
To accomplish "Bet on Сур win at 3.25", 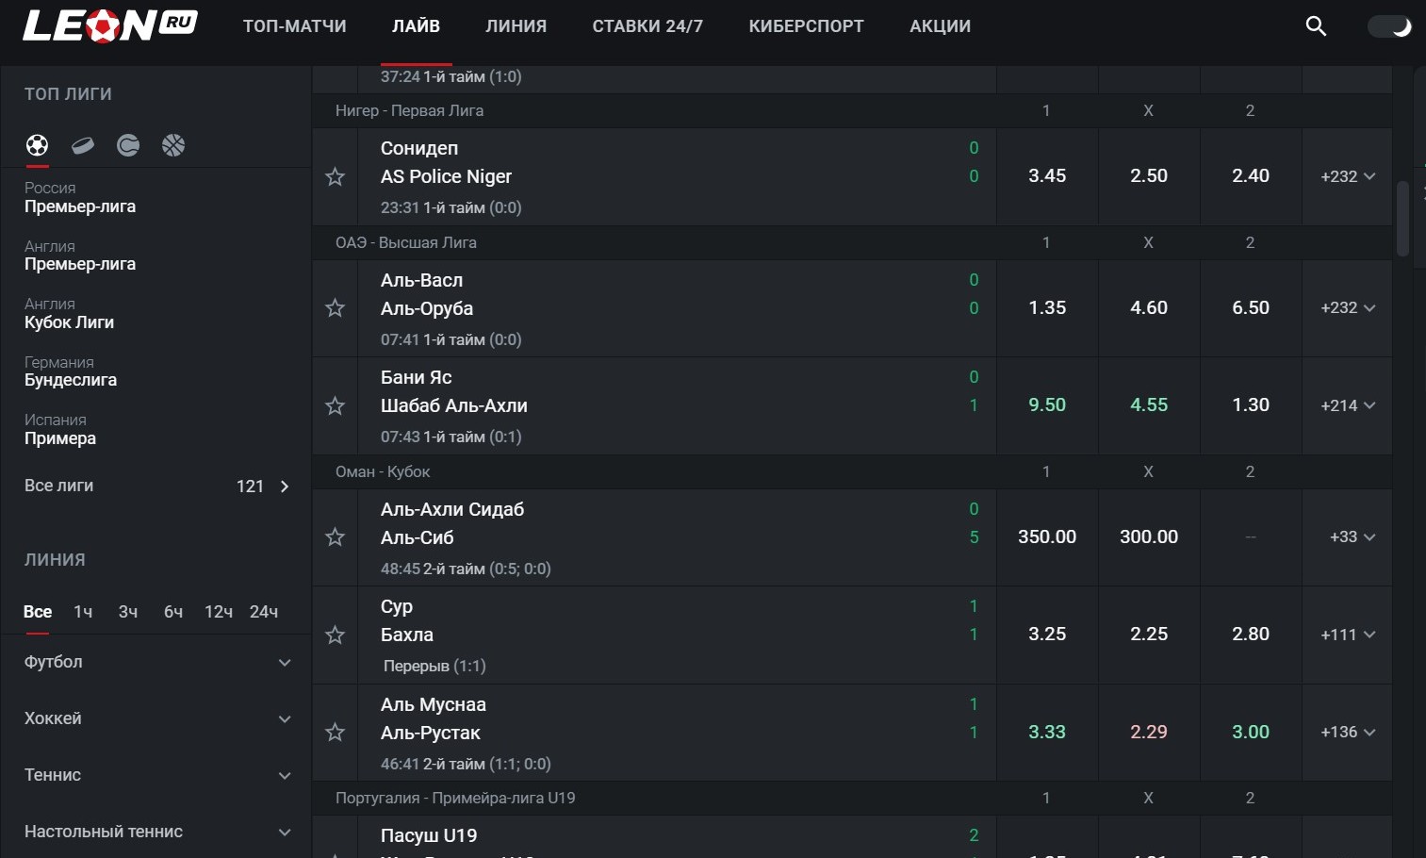I will pyautogui.click(x=1047, y=635).
